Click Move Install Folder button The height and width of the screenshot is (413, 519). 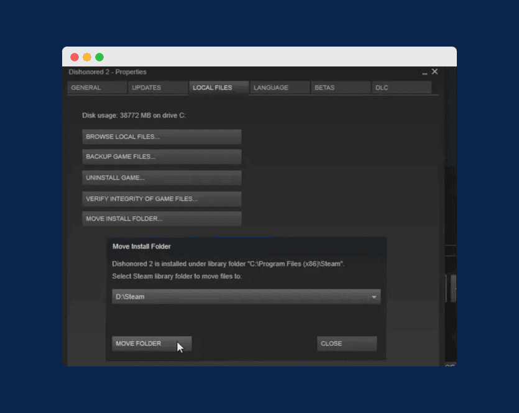pyautogui.click(x=162, y=219)
